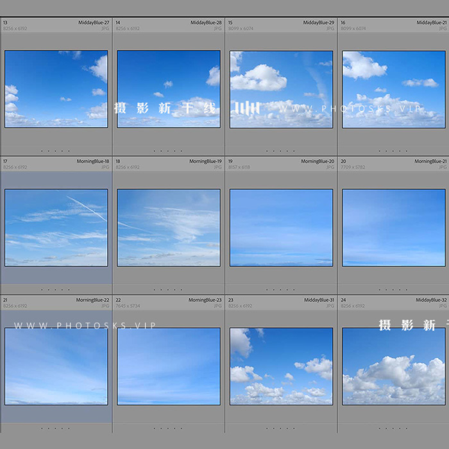The image size is (449, 449).
Task: Select the MorningBlue-19 wispy cloud thumbnail
Action: (x=169, y=228)
